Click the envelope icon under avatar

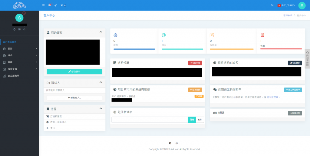coord(19,29)
